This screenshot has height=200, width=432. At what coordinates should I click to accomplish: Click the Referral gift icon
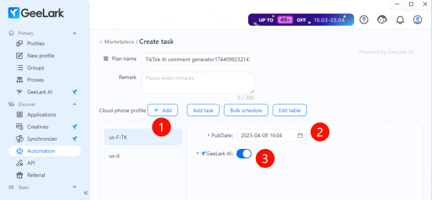19,175
